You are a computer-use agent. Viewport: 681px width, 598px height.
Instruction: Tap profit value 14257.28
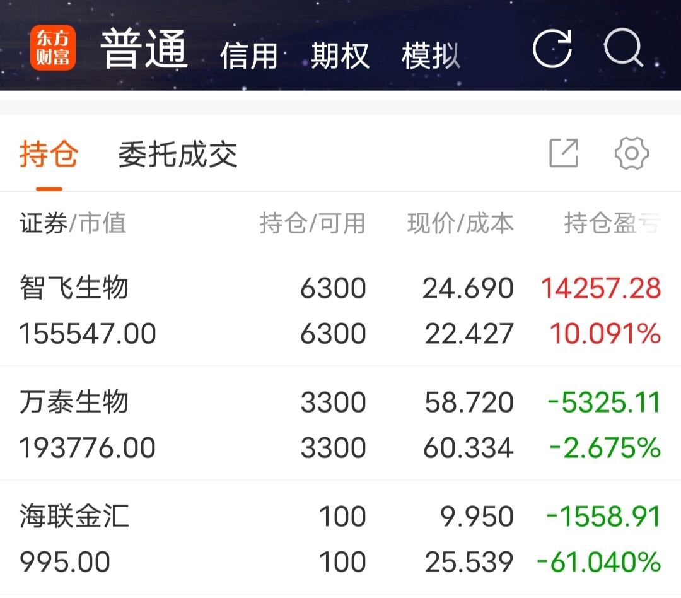(601, 288)
